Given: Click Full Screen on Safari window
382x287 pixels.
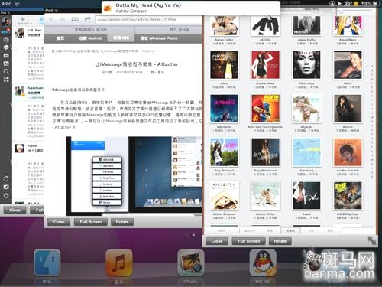Looking at the screenshot, I should click(91, 222).
